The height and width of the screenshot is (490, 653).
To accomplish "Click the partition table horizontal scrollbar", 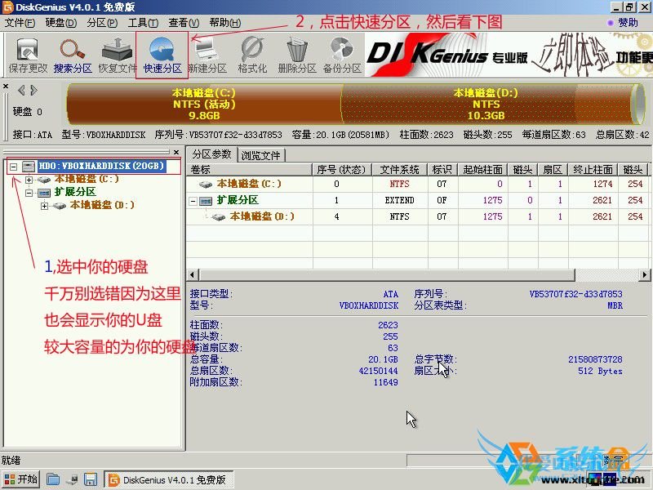I will click(408, 275).
